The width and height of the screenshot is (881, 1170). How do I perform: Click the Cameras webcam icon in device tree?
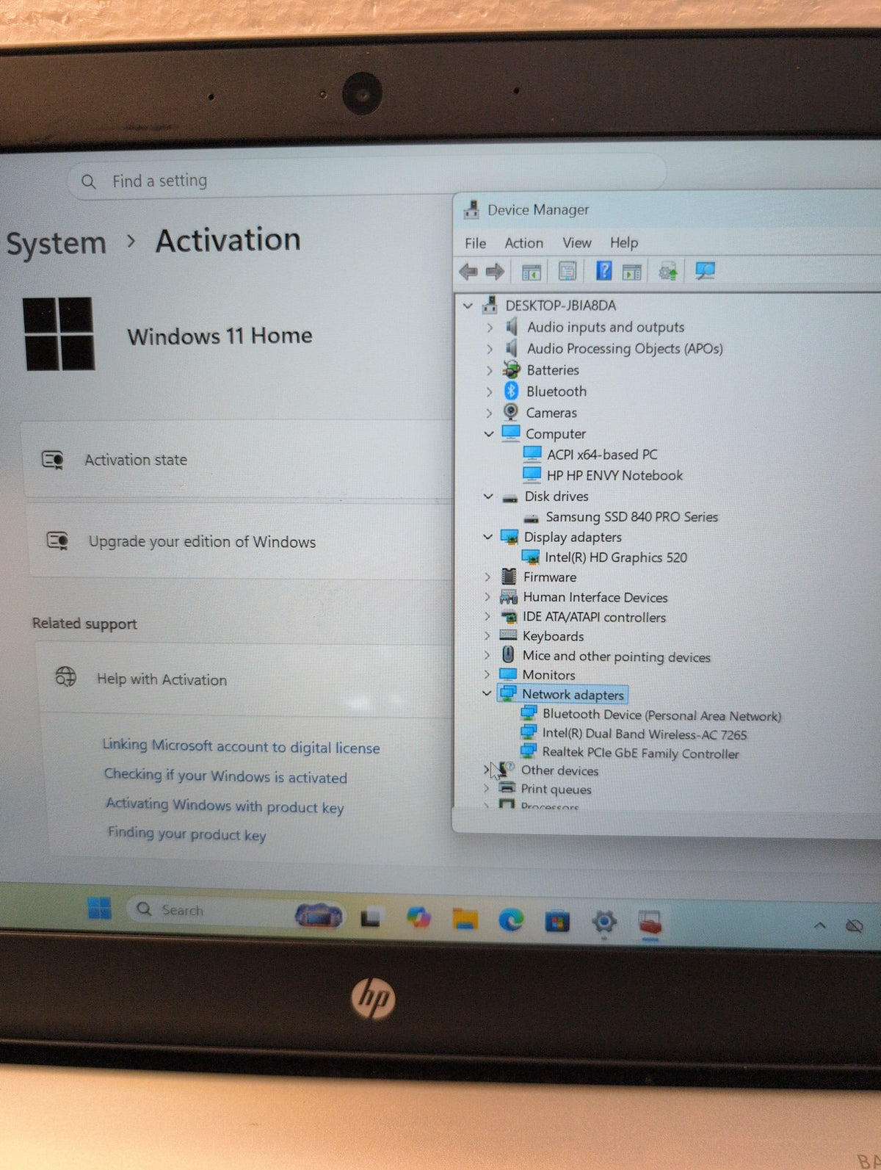(x=510, y=412)
